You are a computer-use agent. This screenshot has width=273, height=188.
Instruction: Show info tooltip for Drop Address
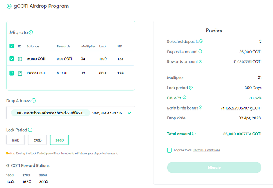34,100
